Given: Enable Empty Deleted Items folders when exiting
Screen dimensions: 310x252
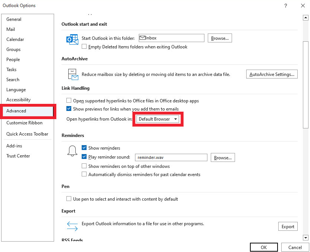Looking at the screenshot, I should [x=84, y=47].
